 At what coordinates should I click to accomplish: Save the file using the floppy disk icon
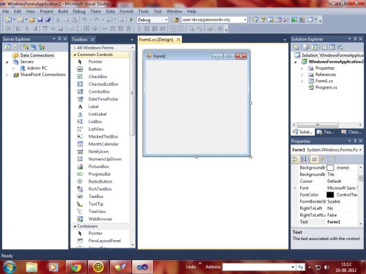[40, 20]
